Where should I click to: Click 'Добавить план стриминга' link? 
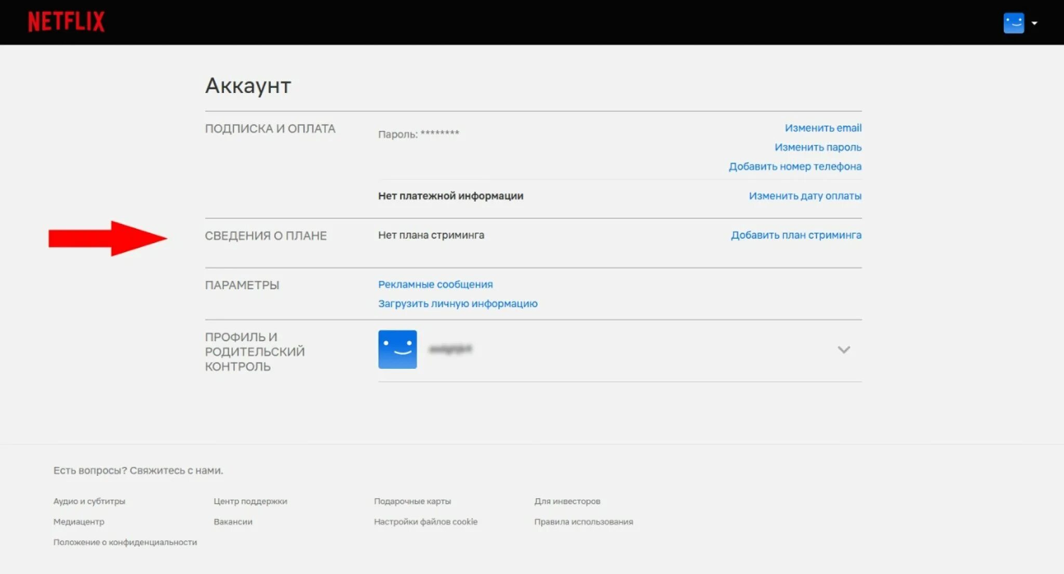pyautogui.click(x=796, y=235)
